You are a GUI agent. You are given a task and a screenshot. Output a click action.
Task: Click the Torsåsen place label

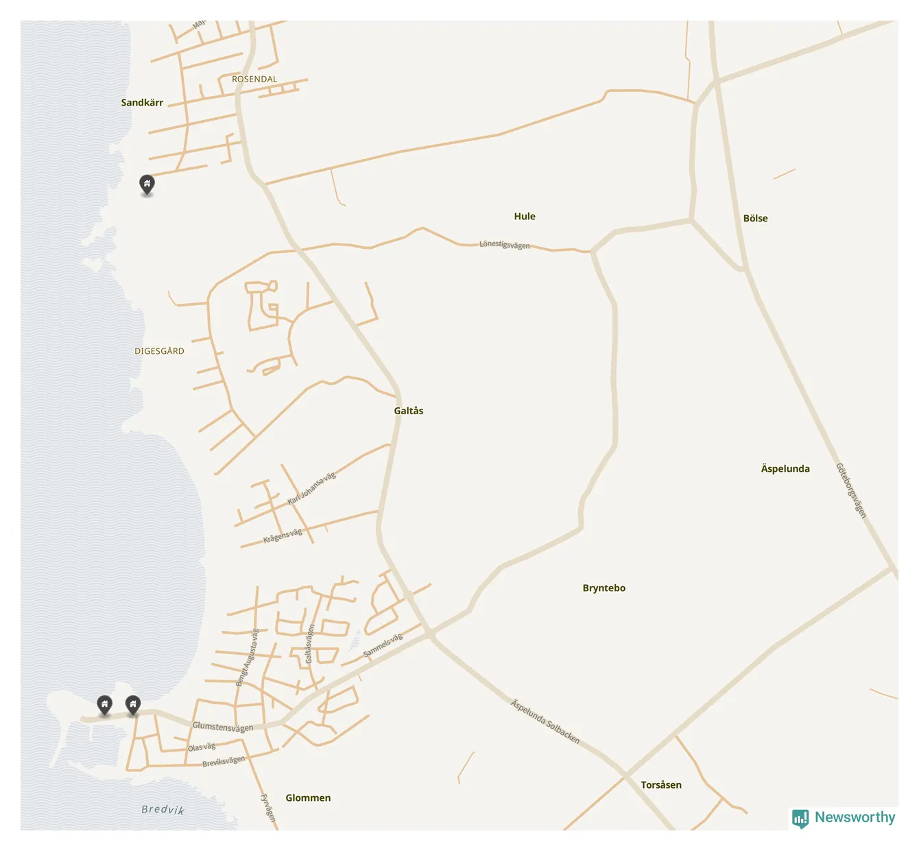661,784
